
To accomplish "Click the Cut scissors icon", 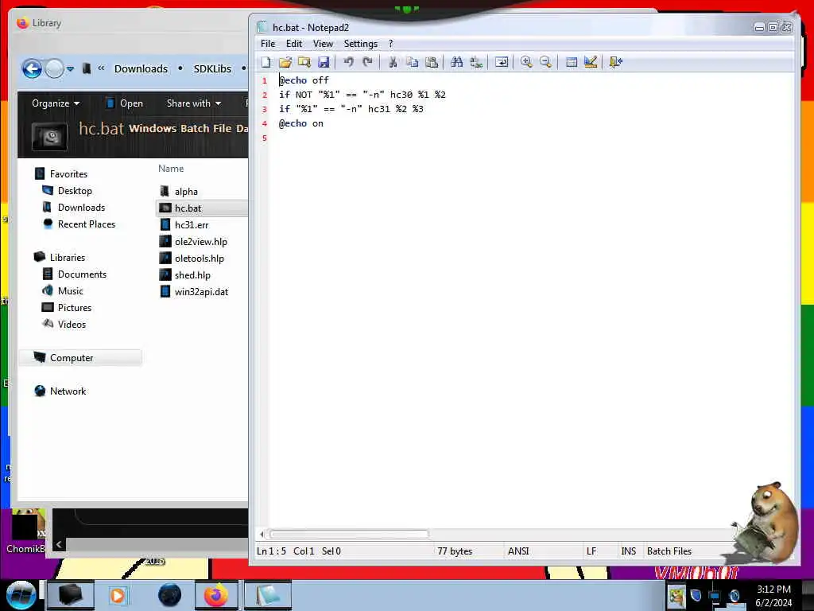I will click(x=393, y=62).
